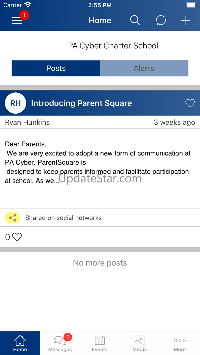Switch to the Alerts tab
Image resolution: width=200 pixels, height=355 pixels.
144,68
